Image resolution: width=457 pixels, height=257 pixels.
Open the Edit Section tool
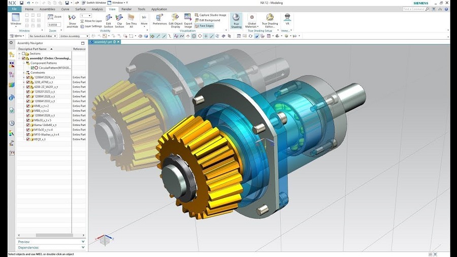point(109,19)
